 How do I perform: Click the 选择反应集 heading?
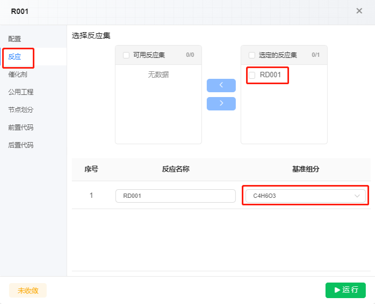91,36
